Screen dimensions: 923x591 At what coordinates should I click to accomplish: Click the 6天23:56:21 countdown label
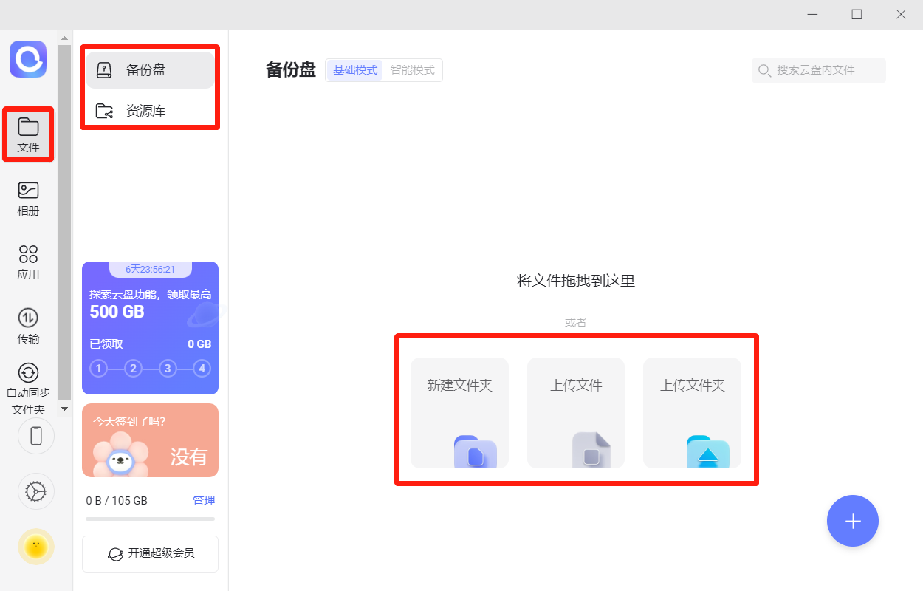coord(151,270)
